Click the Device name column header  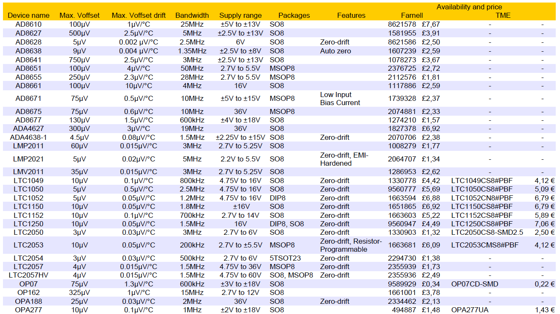click(29, 15)
